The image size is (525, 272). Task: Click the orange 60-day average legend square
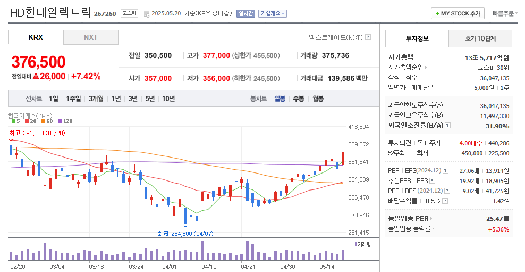43,121
